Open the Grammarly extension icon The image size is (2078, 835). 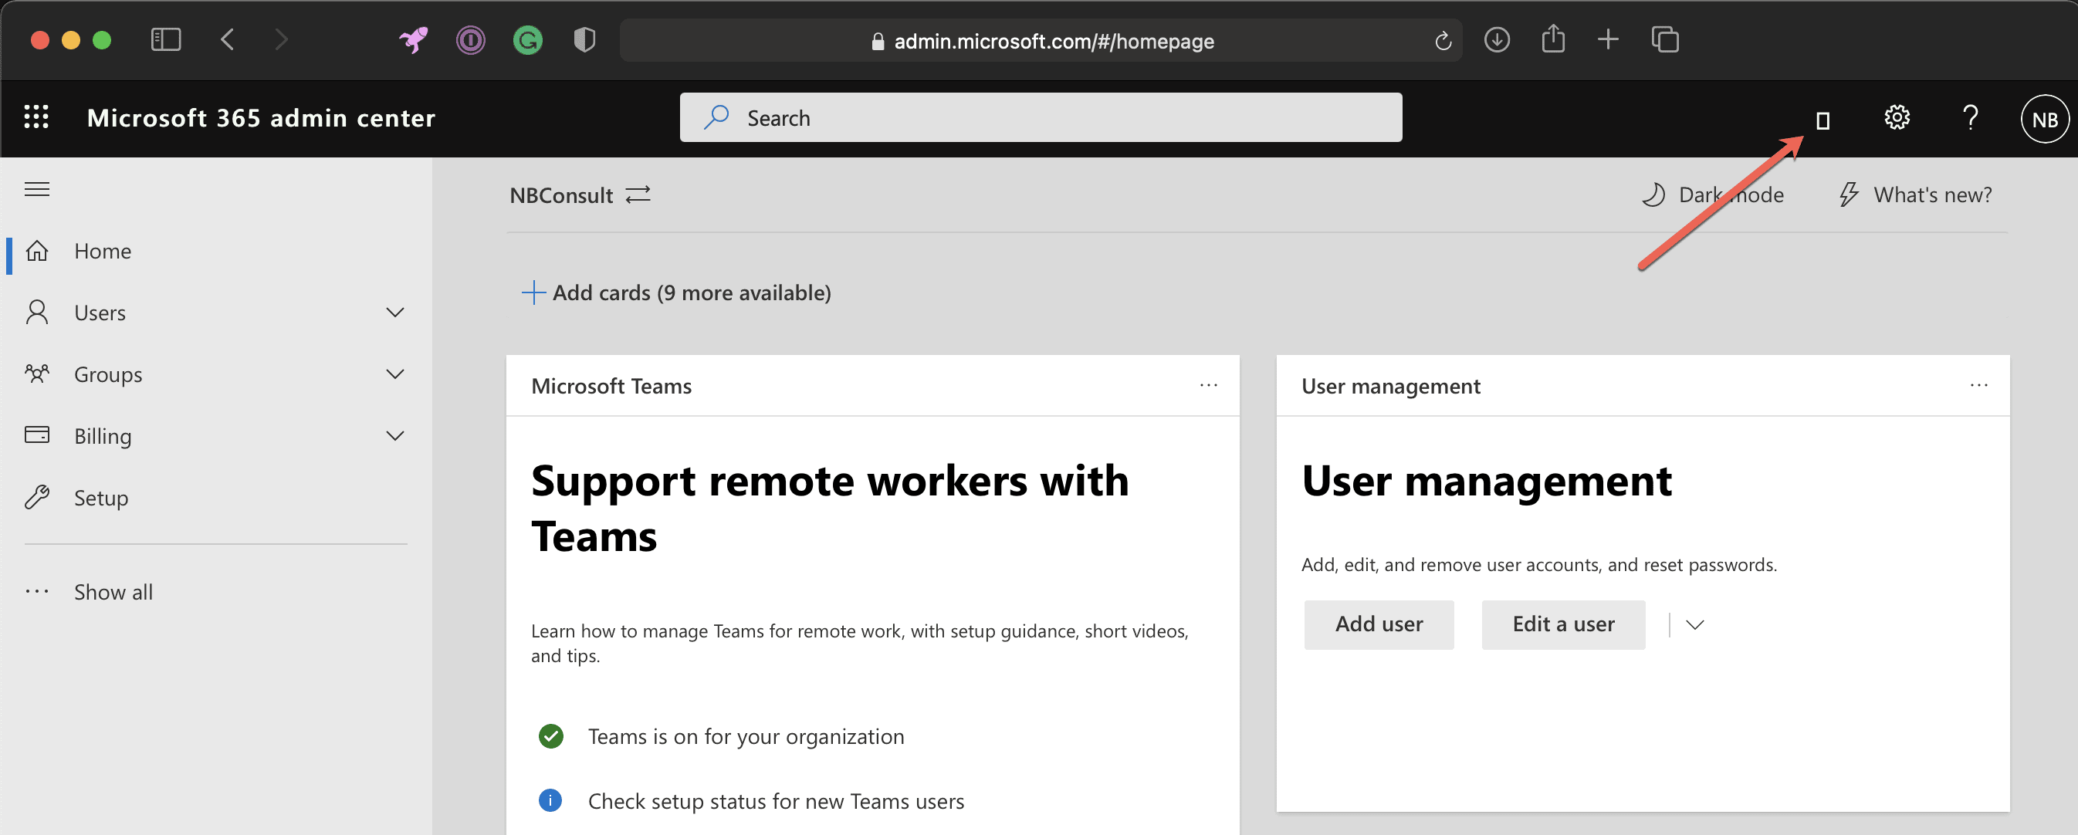click(x=527, y=40)
